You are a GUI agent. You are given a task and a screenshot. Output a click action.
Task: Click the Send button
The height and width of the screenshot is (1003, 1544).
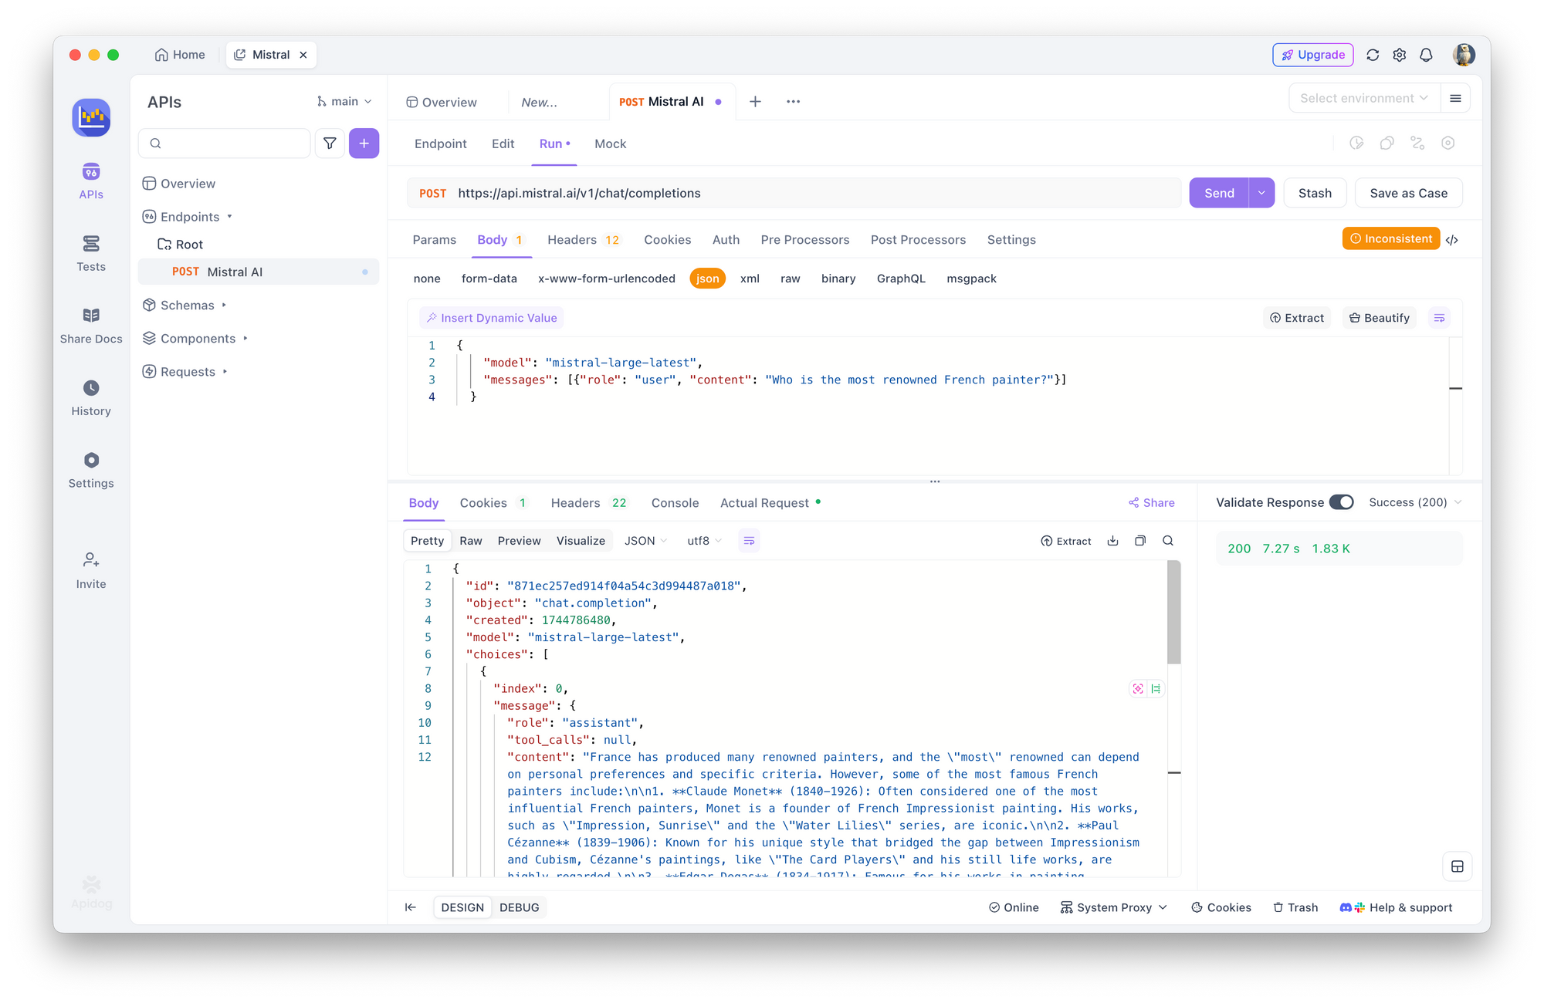[1219, 193]
